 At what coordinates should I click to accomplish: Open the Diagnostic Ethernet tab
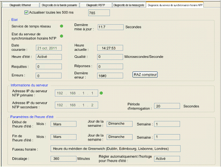tap(20, 5)
